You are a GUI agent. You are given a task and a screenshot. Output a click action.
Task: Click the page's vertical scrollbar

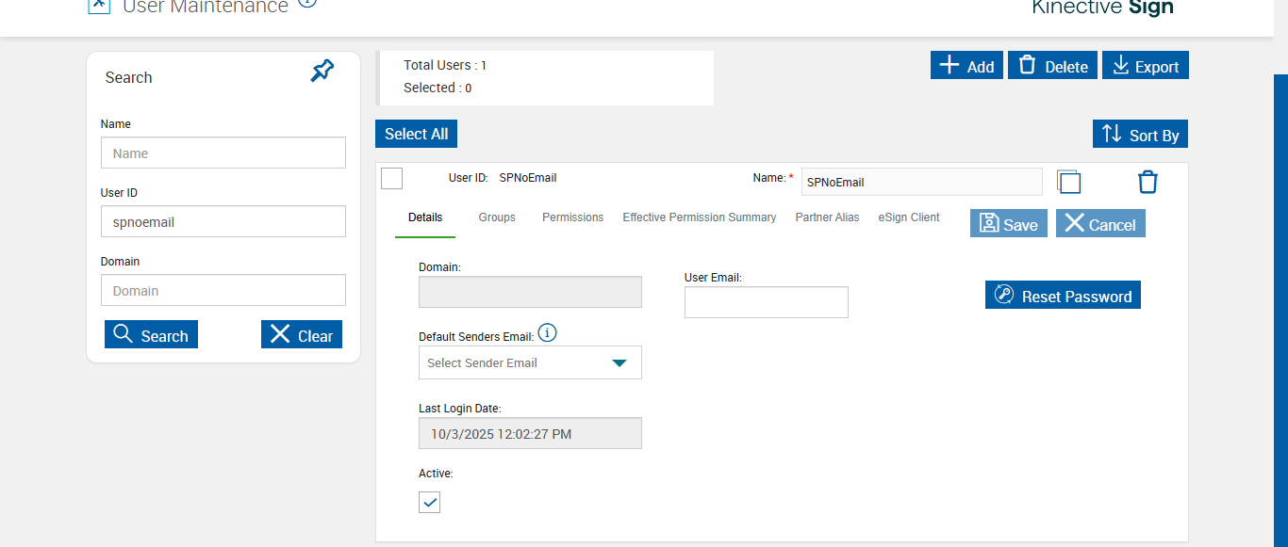click(1280, 311)
